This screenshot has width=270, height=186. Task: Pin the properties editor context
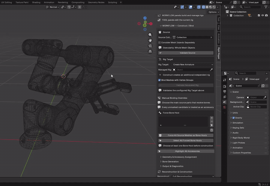coord(267,79)
